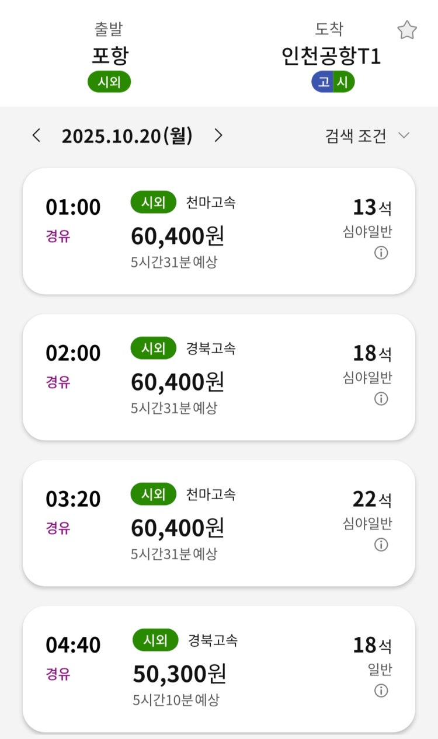Image resolution: width=438 pixels, height=739 pixels.
Task: Tap the 시외 badge under 포항 departure
Action: (x=109, y=82)
